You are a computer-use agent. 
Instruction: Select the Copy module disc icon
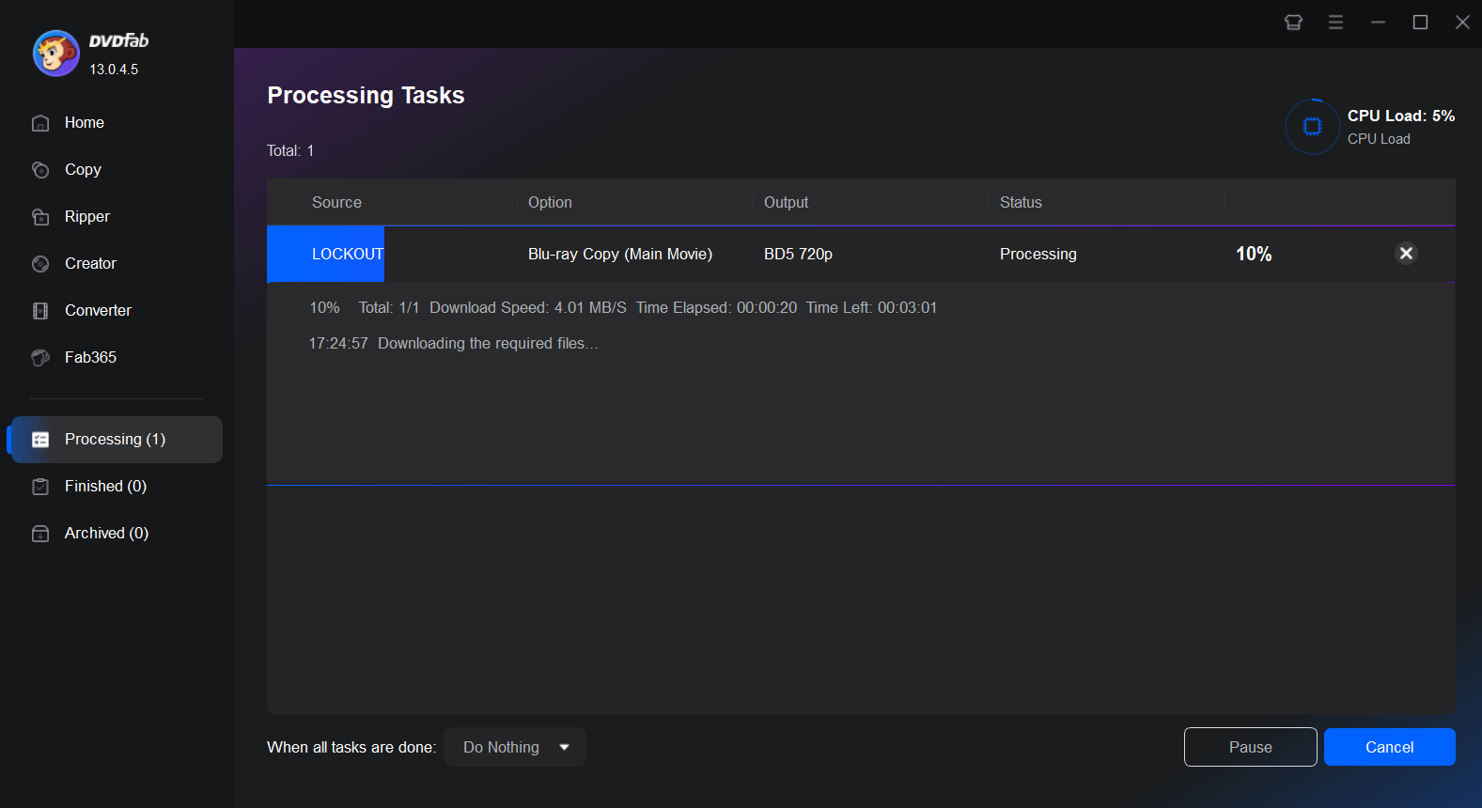point(40,170)
